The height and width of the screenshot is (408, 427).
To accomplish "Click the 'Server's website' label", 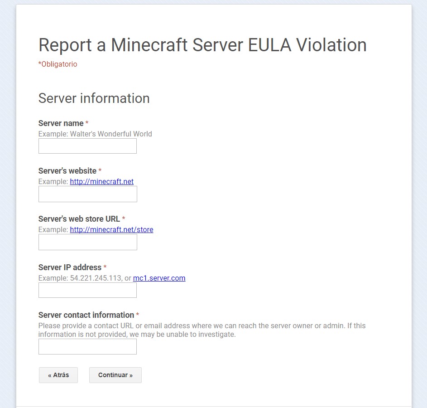I will click(67, 171).
